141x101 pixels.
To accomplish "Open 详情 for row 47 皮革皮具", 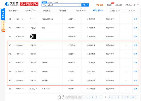I will coord(136,63).
